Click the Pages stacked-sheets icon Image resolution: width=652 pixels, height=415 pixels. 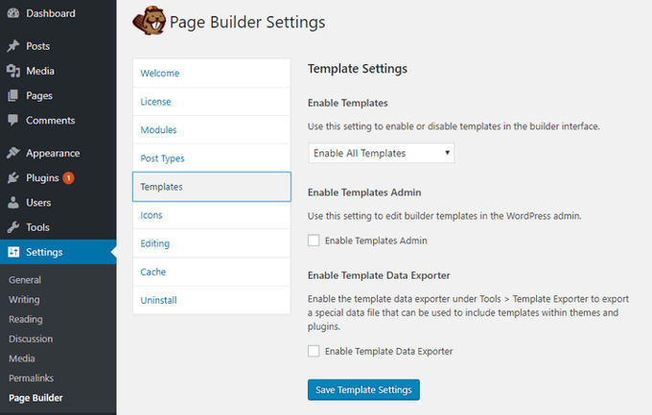[13, 96]
